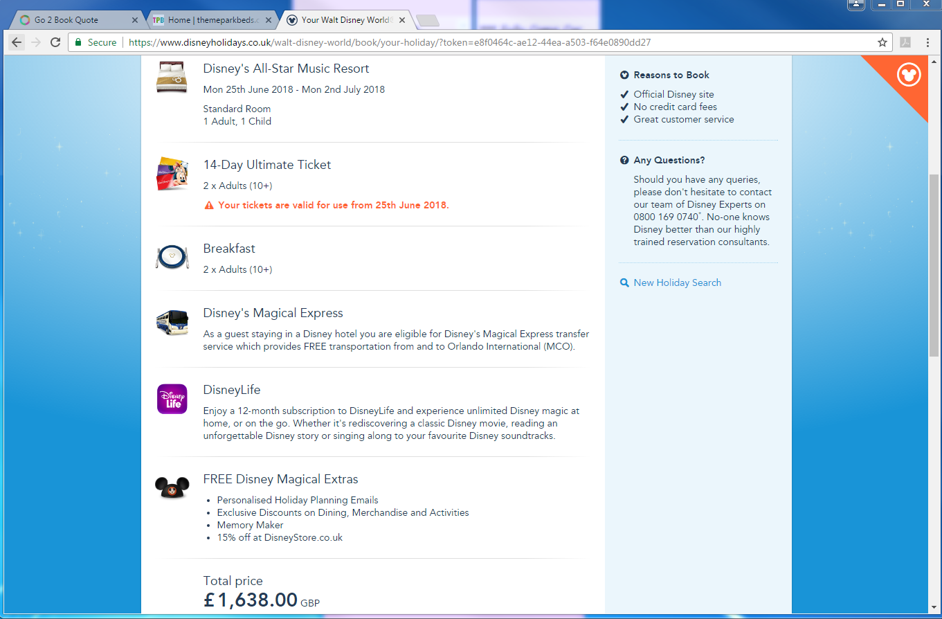Close the Go 2 Book Quote tab

click(135, 20)
